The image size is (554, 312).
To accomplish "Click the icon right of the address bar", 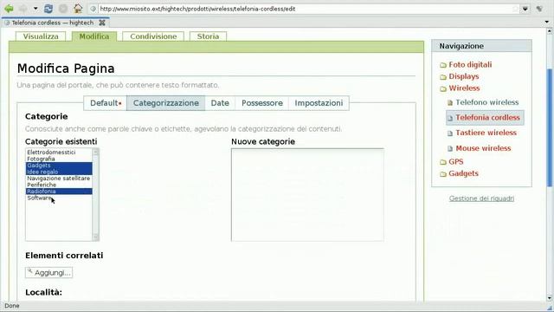I will pos(539,9).
